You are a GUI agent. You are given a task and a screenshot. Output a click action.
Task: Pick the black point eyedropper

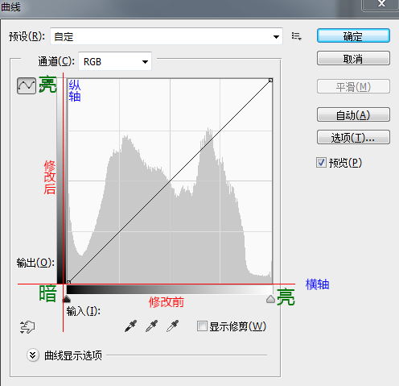tap(131, 326)
